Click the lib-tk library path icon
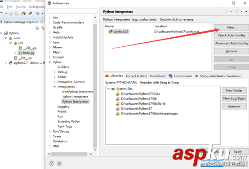249x169 pixels. [118, 103]
